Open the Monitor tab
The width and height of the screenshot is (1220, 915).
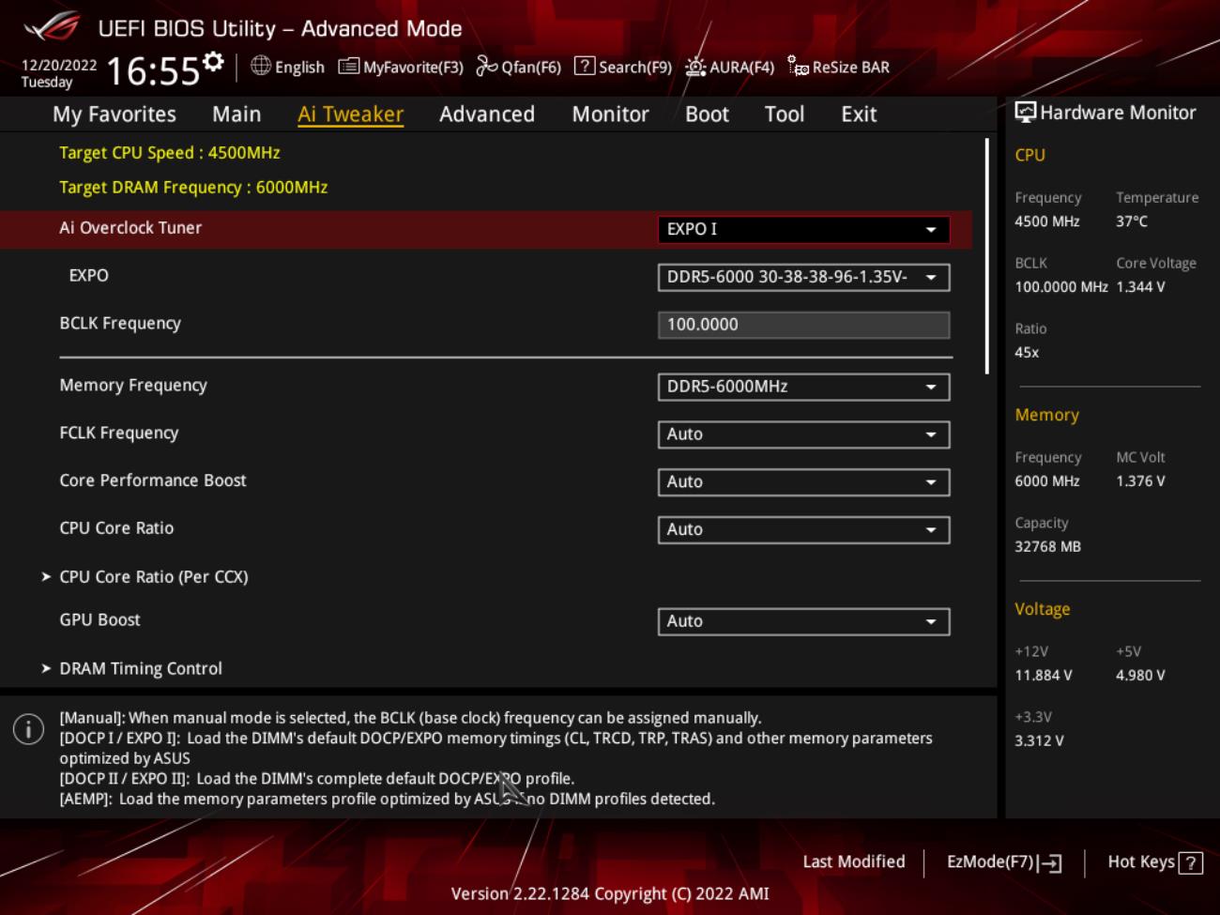(610, 114)
